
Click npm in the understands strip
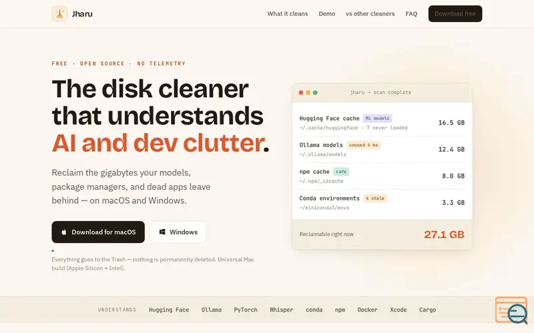pos(340,310)
